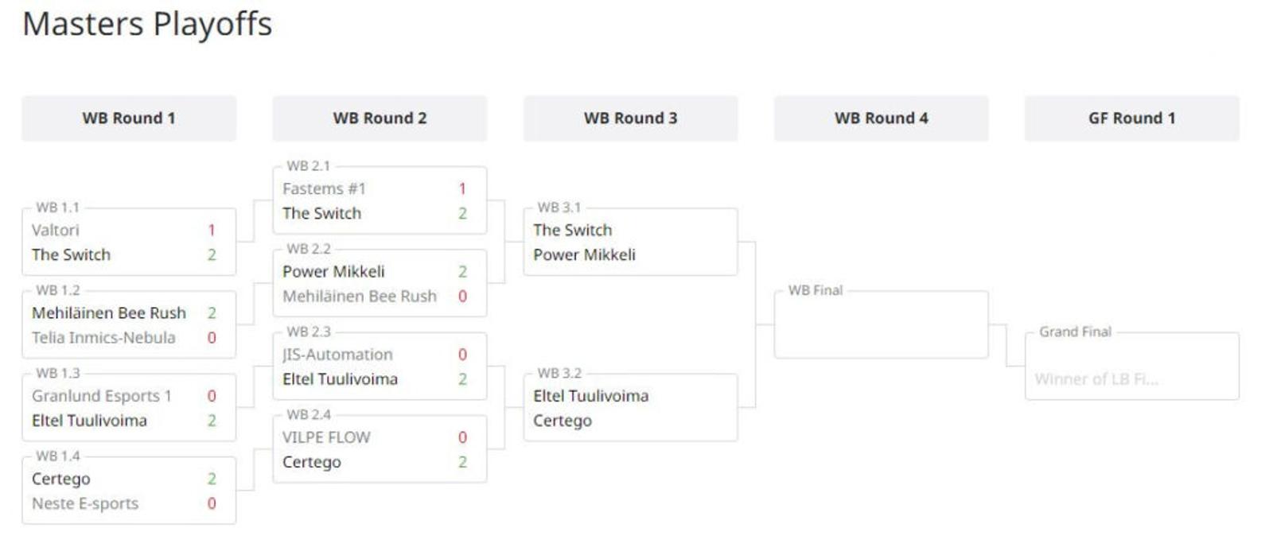
Task: Open Telia Inmics-Nebula team in WB 1.2
Action: (103, 338)
